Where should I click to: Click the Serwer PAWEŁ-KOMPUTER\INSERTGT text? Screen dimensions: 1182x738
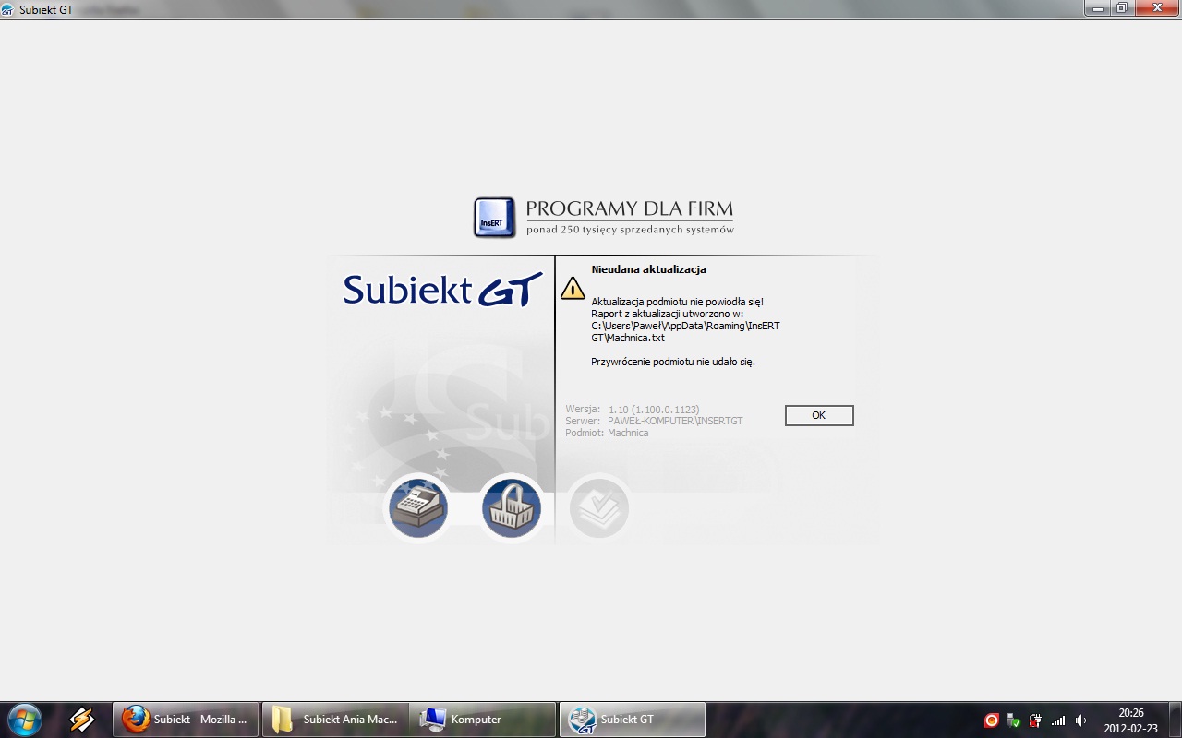point(654,421)
